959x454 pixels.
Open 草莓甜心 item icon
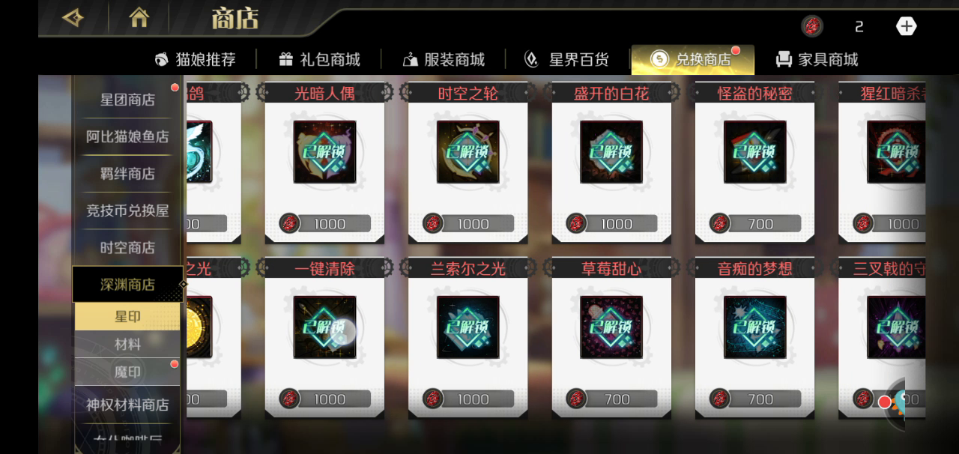pos(611,327)
